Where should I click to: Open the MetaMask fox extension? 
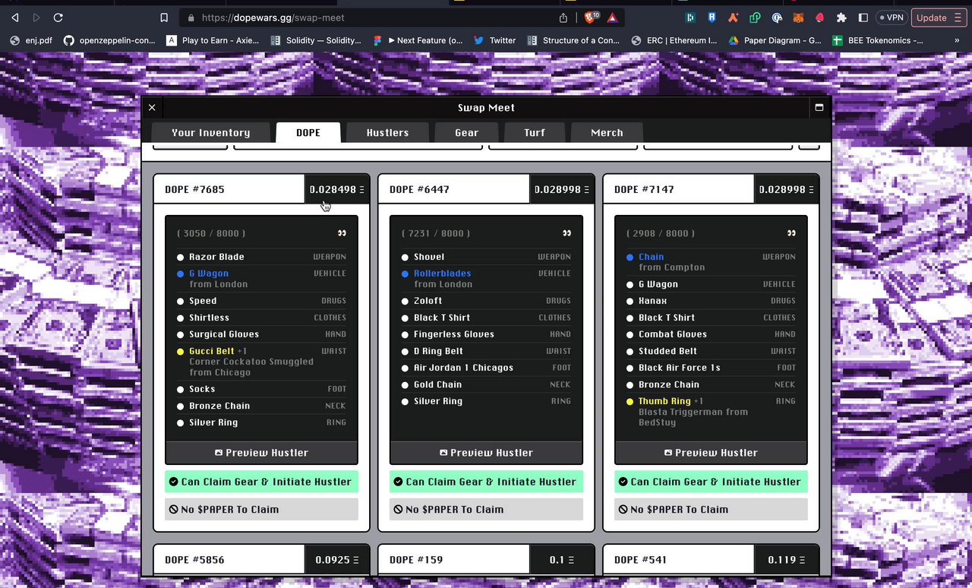tap(798, 17)
